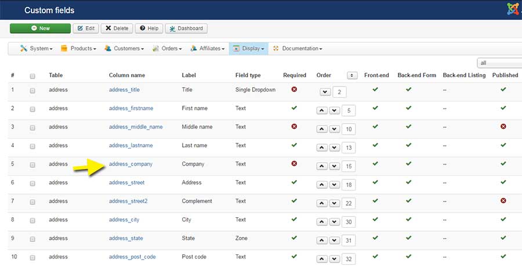Screen dimensions: 522x266
Task: Publish the address_middle_name field via red icon
Action: pos(503,127)
